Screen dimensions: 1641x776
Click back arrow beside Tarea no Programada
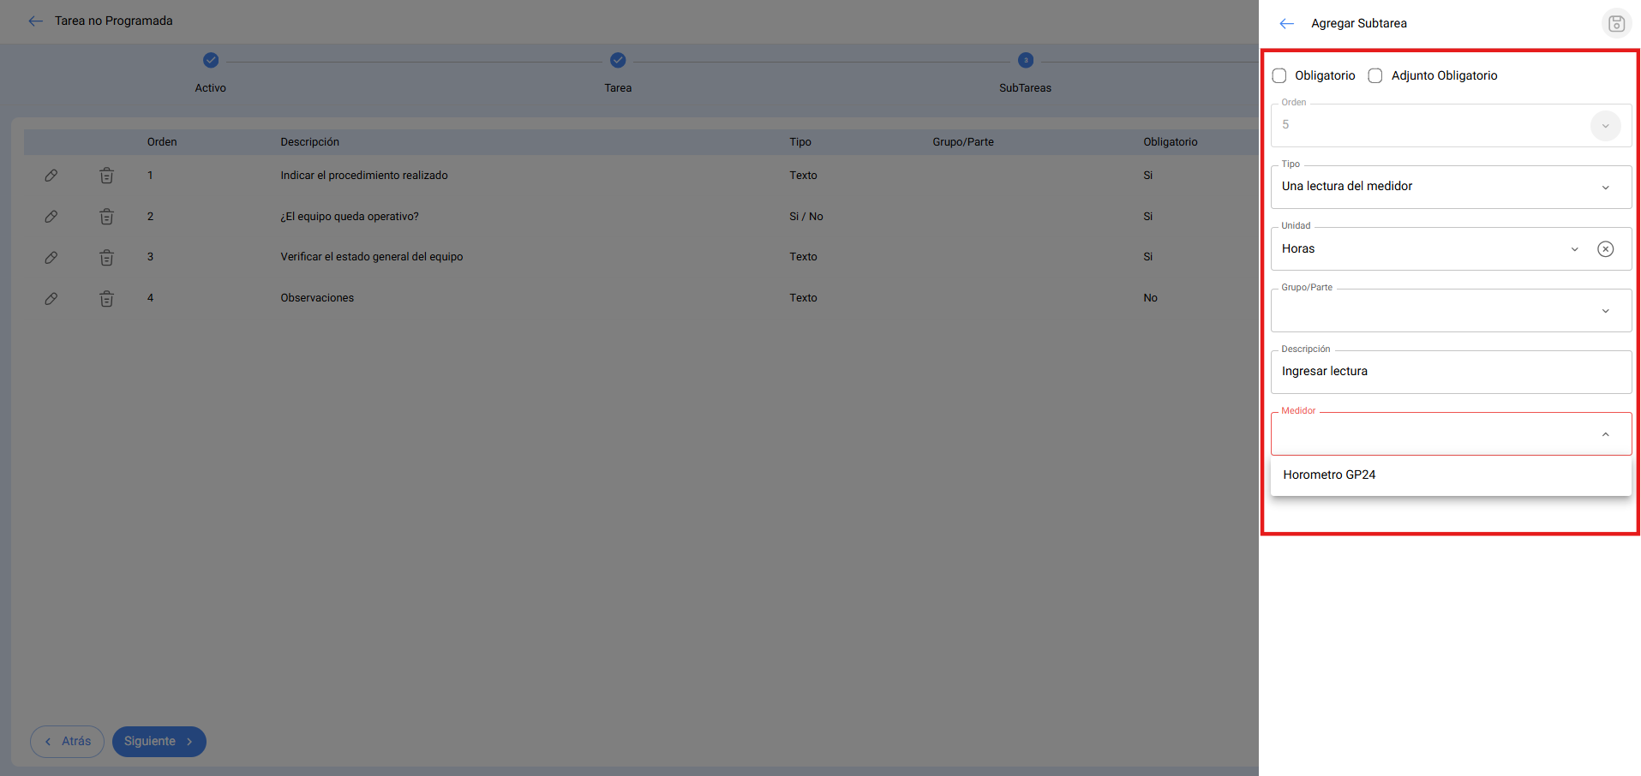(35, 21)
